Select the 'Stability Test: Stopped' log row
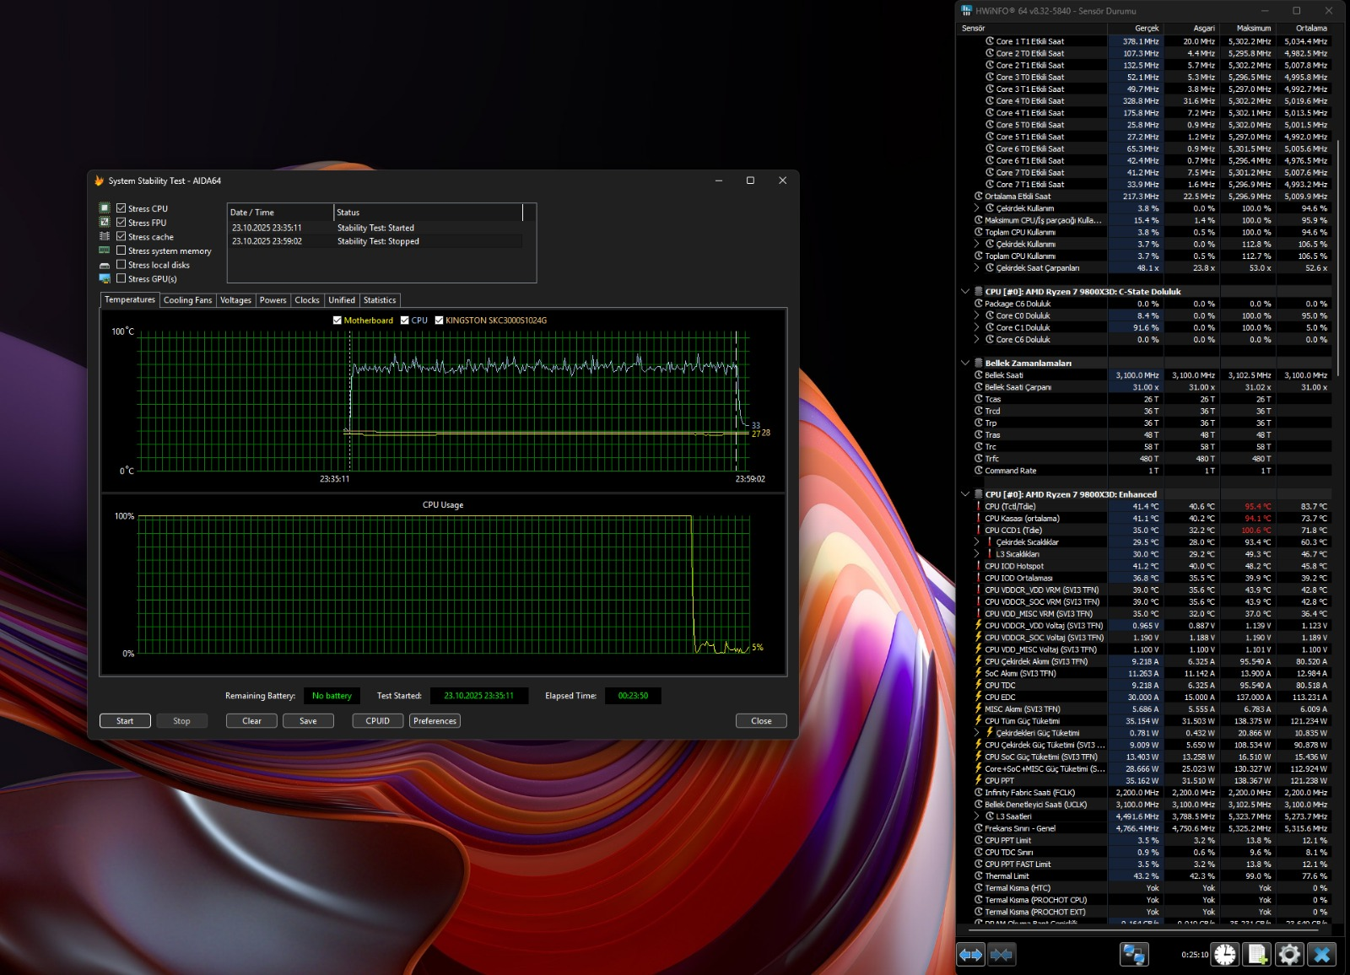The image size is (1350, 975). [x=376, y=241]
